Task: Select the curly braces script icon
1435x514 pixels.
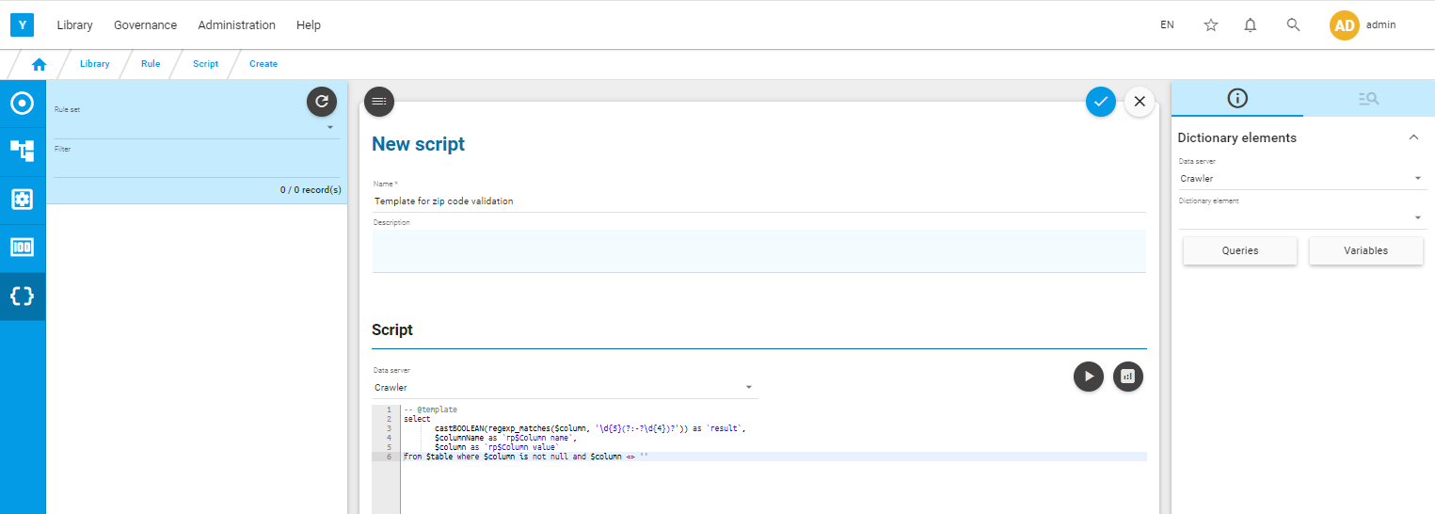Action: (23, 297)
